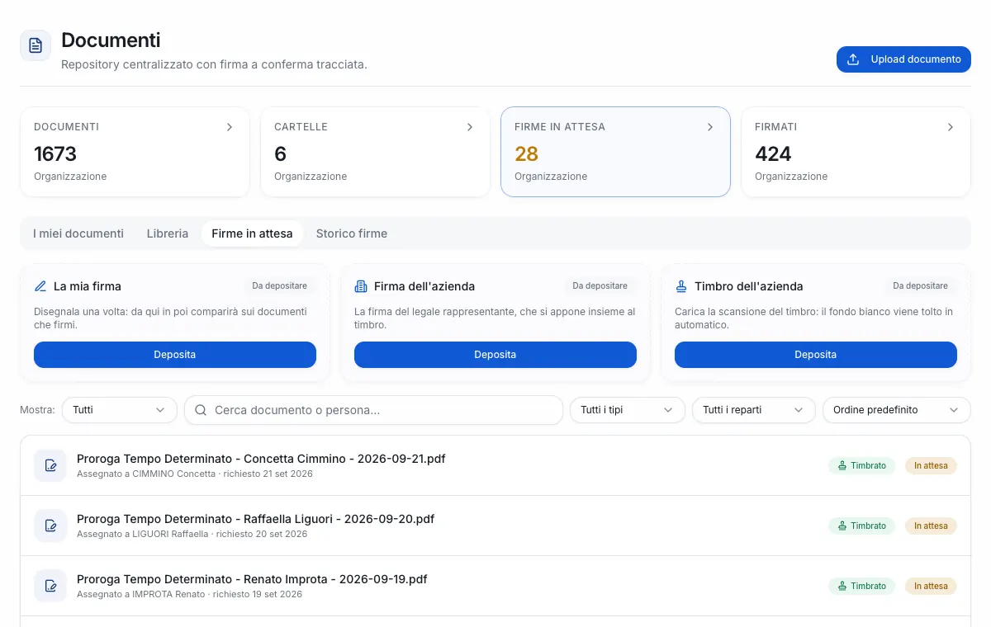Click Da depositare badge on Firma dell'azienda

pos(600,286)
